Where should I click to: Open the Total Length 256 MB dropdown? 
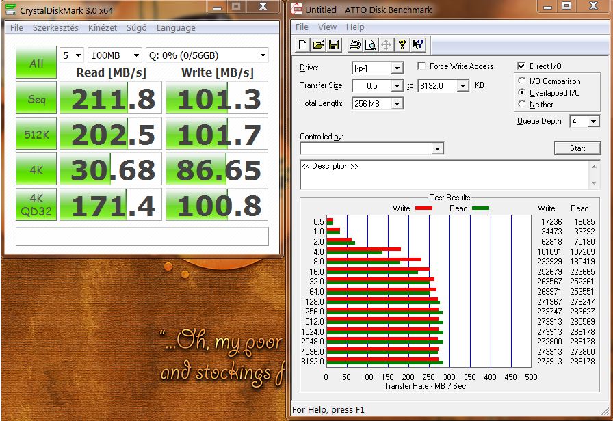coord(397,103)
